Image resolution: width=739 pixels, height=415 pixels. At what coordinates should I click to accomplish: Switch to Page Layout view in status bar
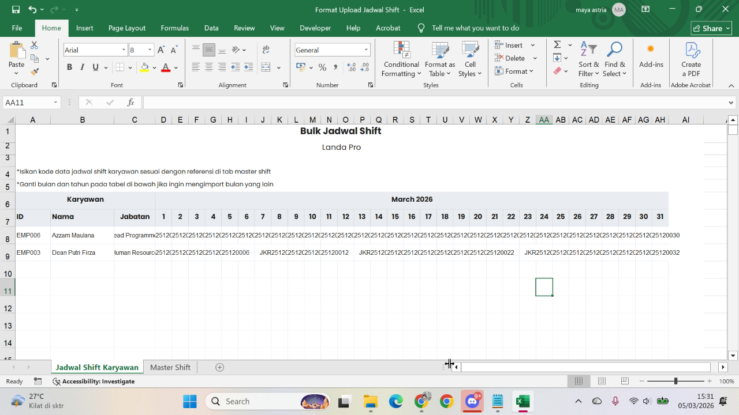(602, 381)
